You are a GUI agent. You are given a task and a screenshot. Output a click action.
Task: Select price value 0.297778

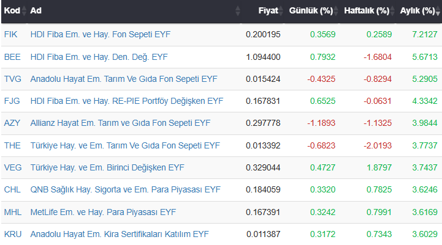click(x=263, y=123)
